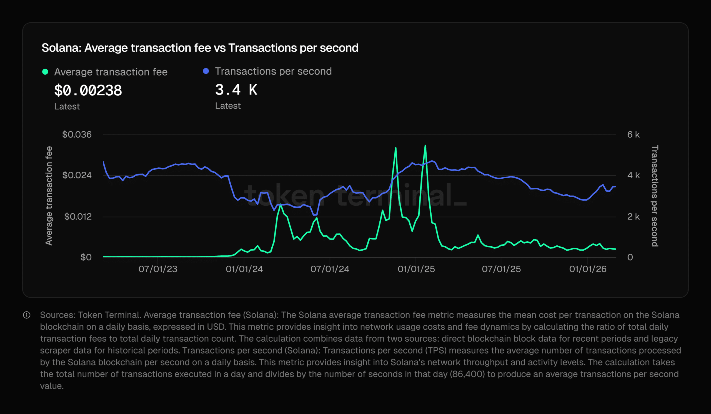Image resolution: width=711 pixels, height=414 pixels.
Task: Select the $0.00238 latest fee value
Action: point(88,90)
